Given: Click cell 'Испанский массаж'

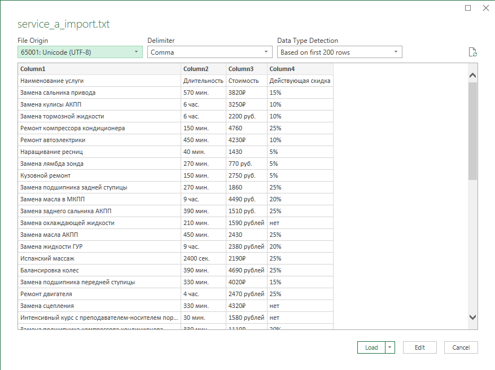Looking at the screenshot, I should coord(99,258).
